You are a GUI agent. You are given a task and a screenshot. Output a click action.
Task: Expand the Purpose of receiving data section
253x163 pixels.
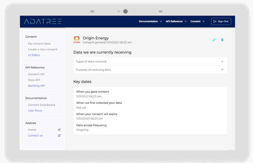150,70
